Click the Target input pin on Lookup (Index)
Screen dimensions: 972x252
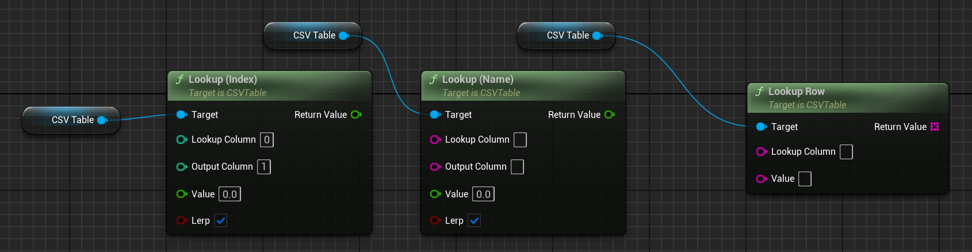pos(181,114)
